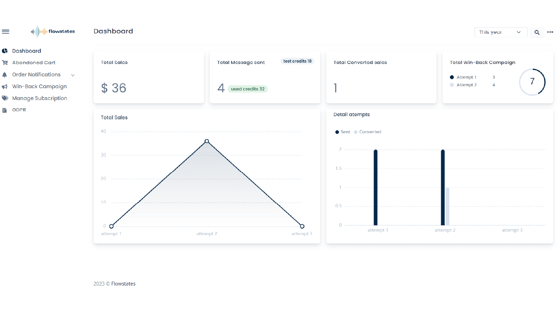Screen dimensions: 557x313
Task: Click the Win-Back Campaign megaphone icon
Action: pos(5,87)
